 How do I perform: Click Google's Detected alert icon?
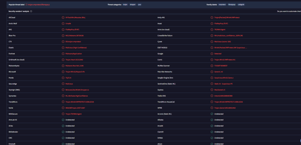coord(212,53)
